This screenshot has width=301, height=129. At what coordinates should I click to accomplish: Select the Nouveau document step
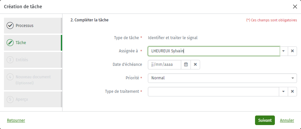tap(33, 80)
